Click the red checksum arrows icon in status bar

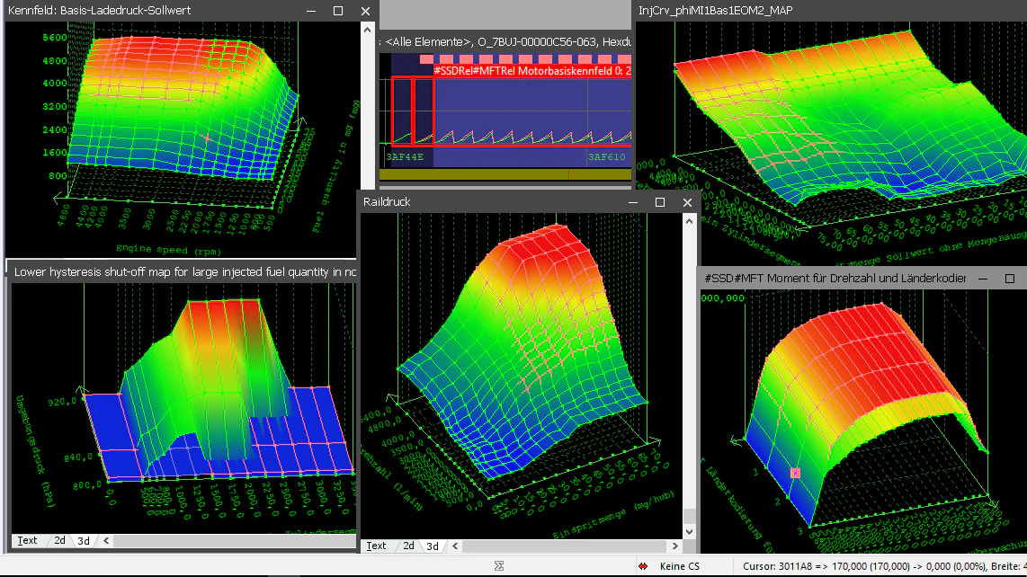[x=643, y=566]
